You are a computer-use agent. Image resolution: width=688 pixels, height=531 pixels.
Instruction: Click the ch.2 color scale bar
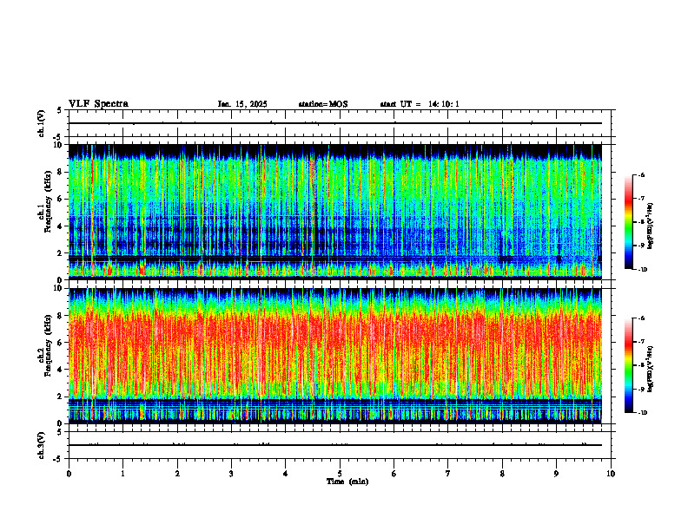[628, 365]
